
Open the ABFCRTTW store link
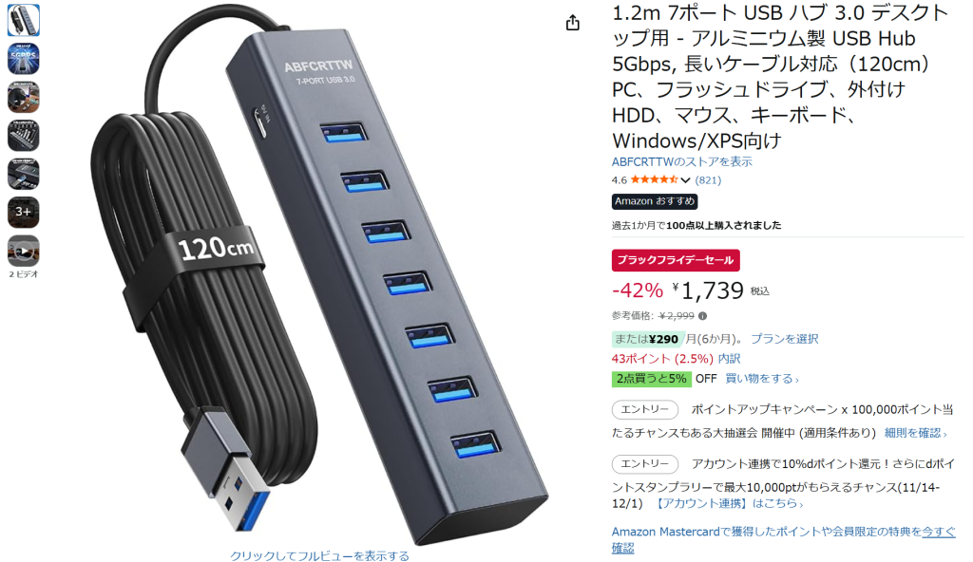[681, 162]
